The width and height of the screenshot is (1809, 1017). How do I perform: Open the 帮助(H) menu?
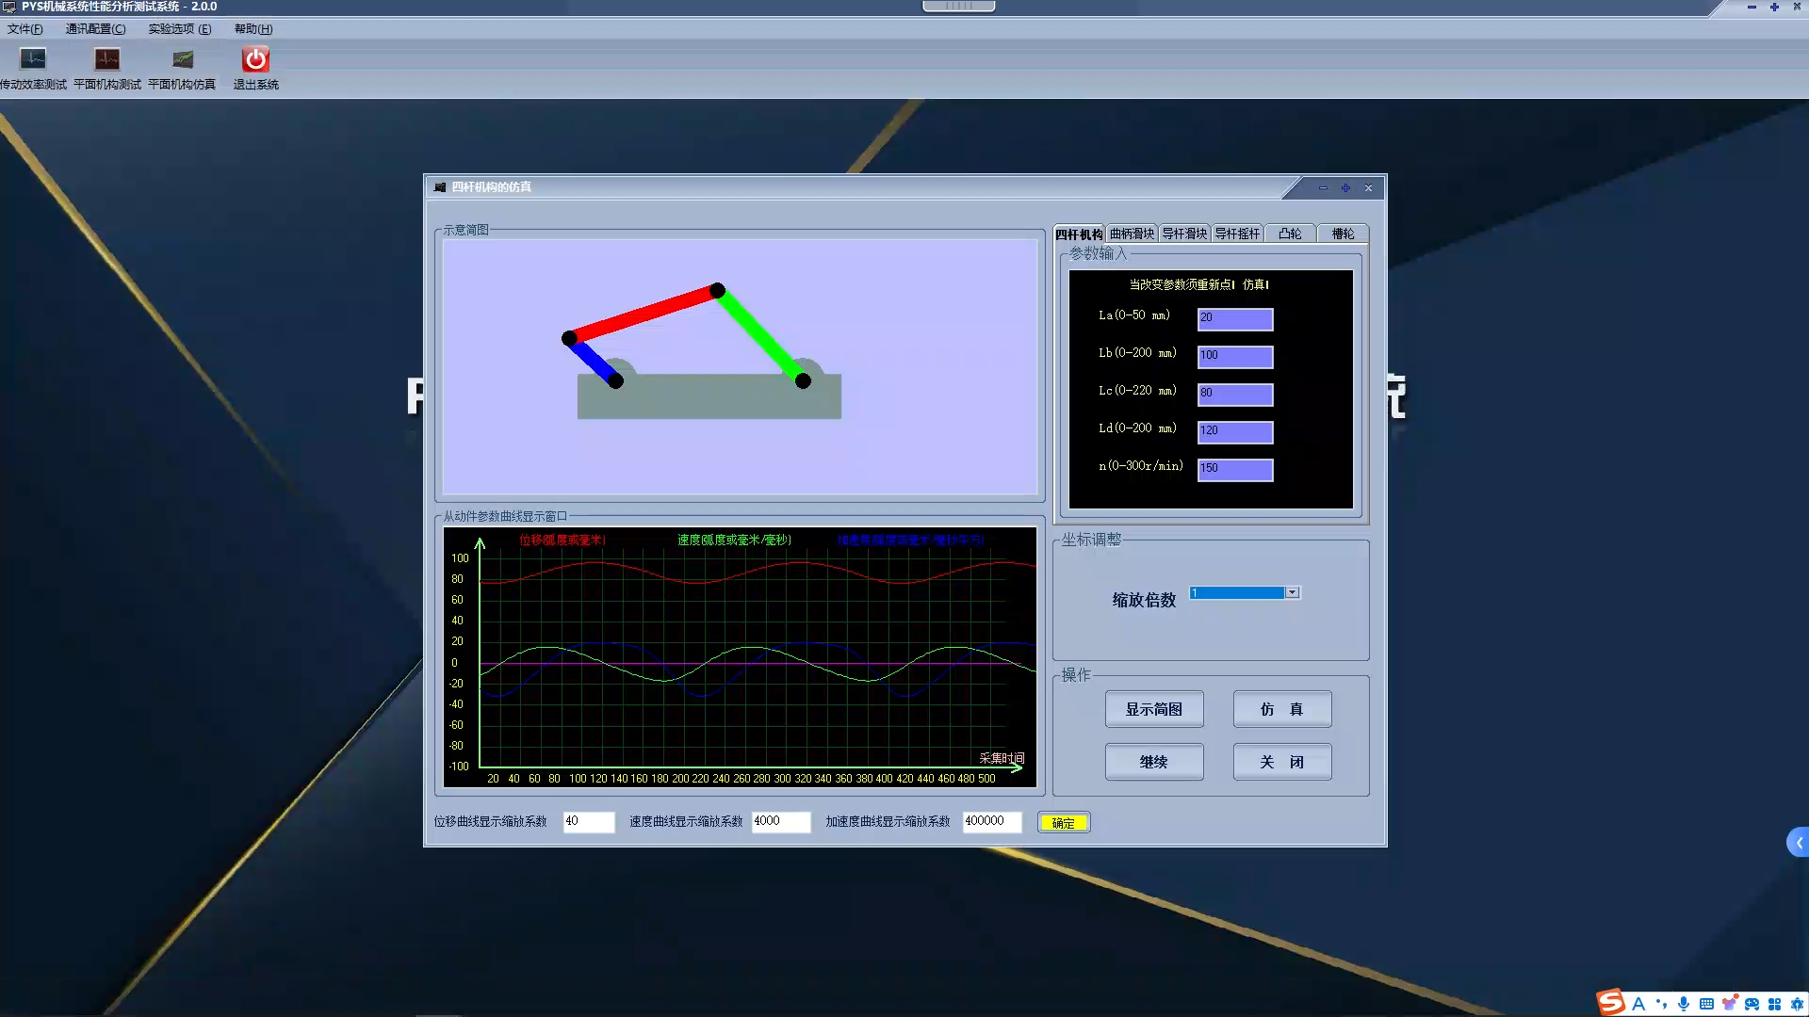[253, 29]
